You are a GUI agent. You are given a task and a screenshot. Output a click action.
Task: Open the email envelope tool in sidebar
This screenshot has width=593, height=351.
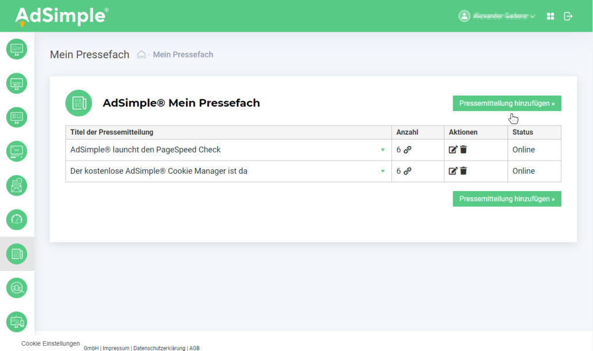tap(17, 185)
